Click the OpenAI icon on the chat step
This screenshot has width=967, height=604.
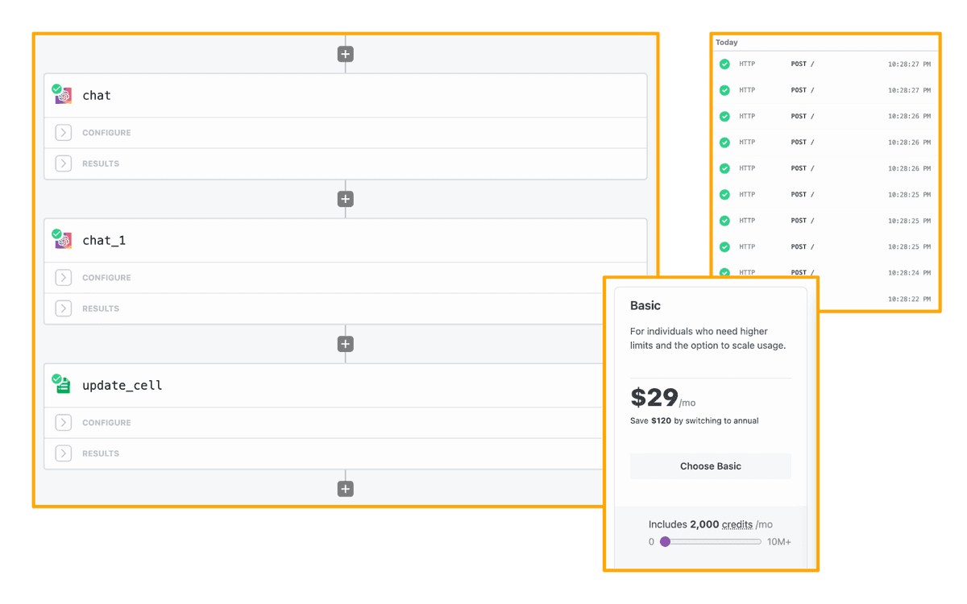point(64,96)
